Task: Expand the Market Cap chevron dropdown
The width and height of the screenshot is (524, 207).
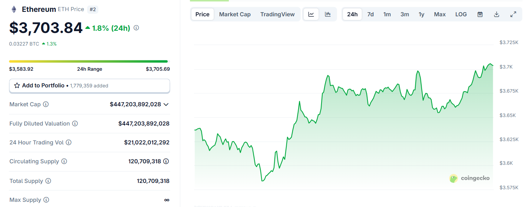Action: [166, 104]
